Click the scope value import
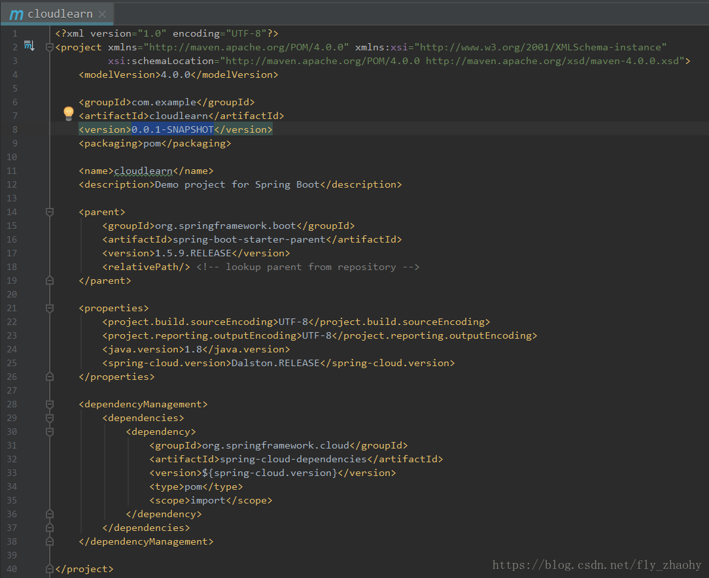 tap(207, 500)
